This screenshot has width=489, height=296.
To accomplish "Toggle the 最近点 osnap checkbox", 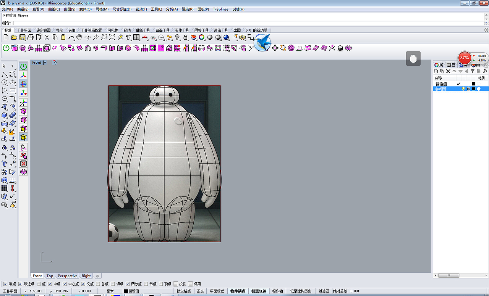I will (20, 284).
